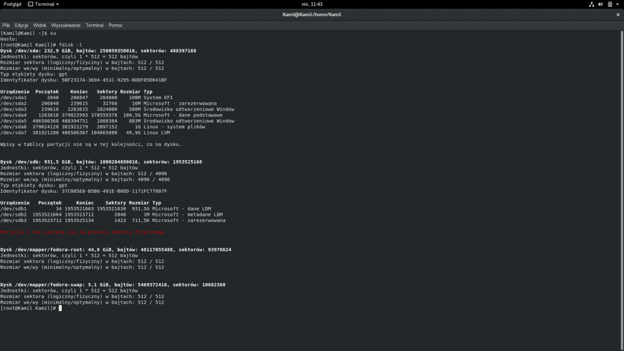
Task: Open system menu dropdown arrow
Action: 618,4
